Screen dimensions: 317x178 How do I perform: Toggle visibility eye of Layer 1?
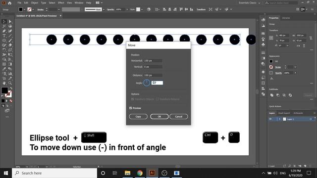click(270, 119)
